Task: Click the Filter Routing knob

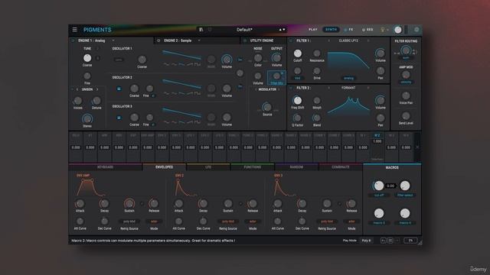Action: [406, 50]
